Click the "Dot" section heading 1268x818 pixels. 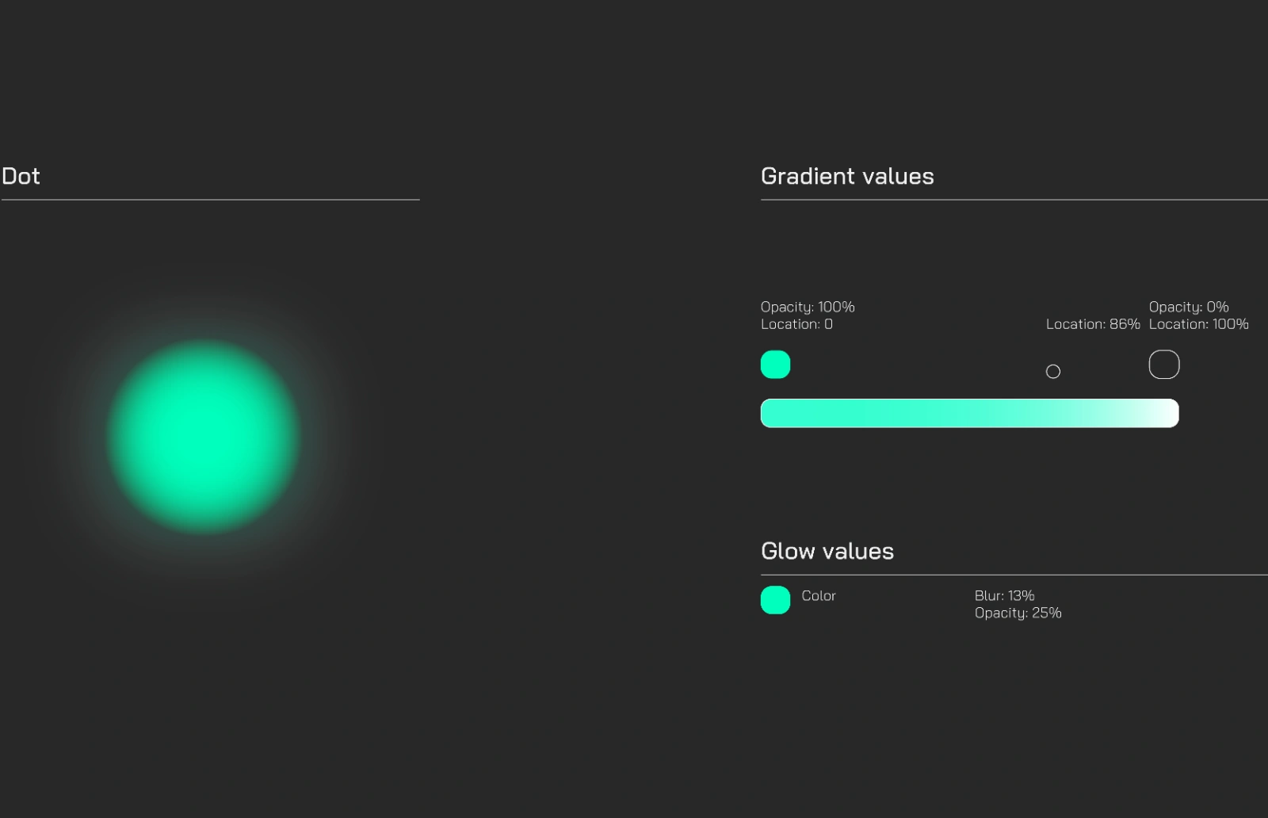21,176
